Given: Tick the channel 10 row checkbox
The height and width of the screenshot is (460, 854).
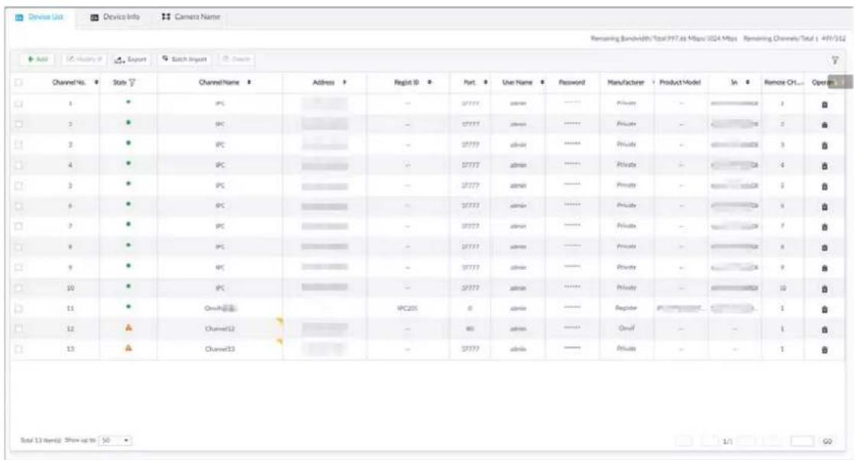Looking at the screenshot, I should click(x=18, y=288).
